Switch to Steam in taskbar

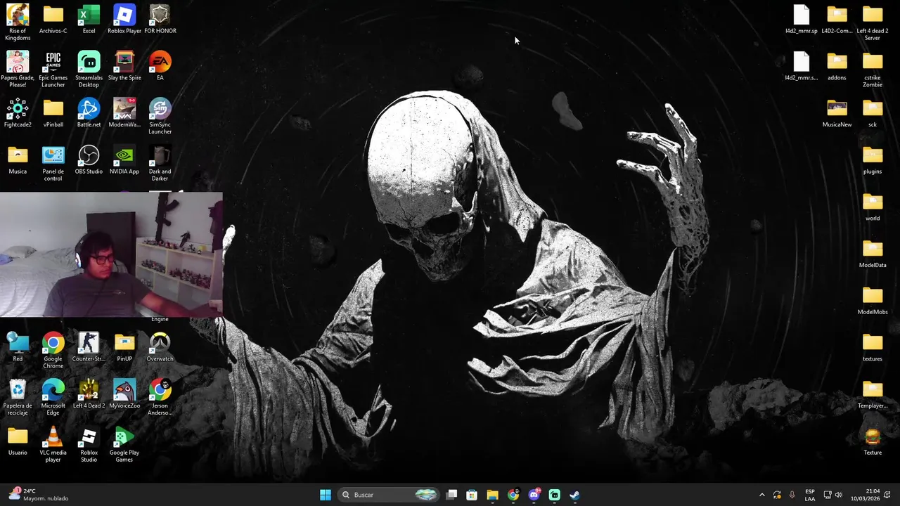coord(574,495)
